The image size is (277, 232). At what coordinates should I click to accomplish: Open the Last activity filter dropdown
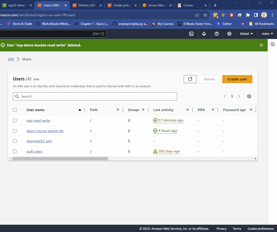tap(188, 110)
